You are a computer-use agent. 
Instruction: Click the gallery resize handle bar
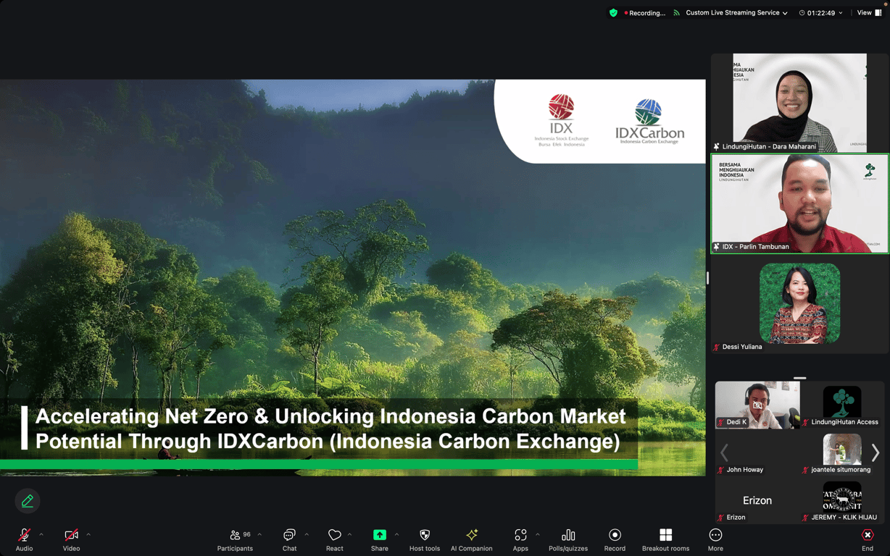[799, 378]
